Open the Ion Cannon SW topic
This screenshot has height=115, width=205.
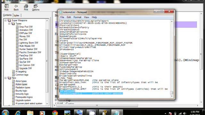click(x=27, y=65)
